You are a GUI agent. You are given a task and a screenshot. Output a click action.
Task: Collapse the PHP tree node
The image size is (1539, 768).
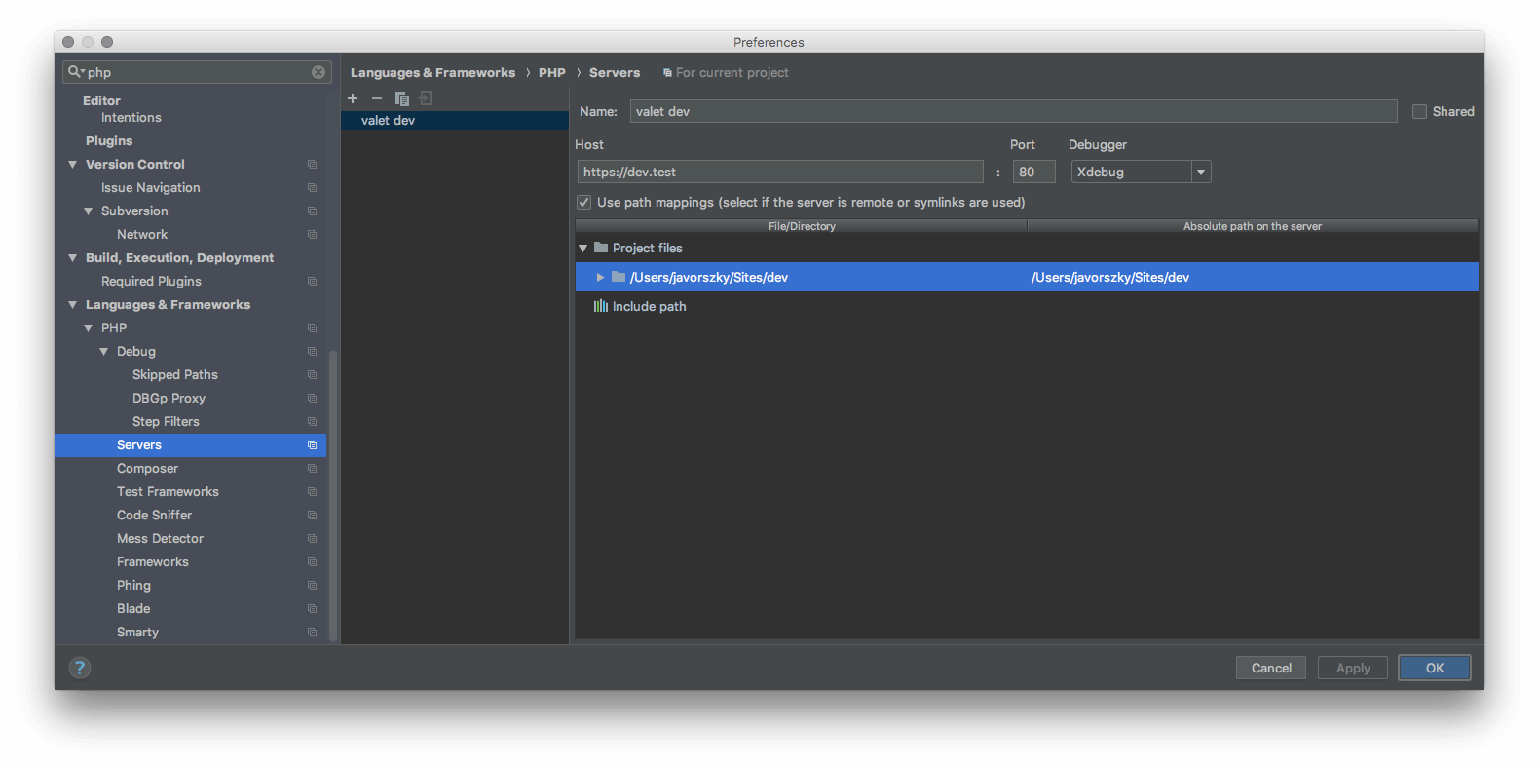point(88,328)
